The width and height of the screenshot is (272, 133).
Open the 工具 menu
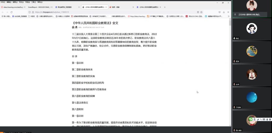tap(33, 2)
